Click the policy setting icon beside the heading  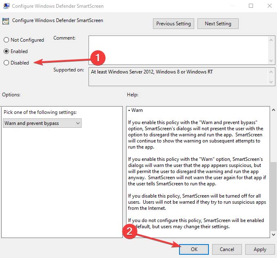(6, 21)
